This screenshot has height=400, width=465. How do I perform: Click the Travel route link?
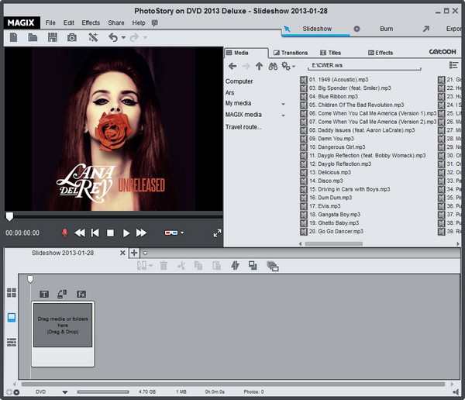tap(243, 126)
